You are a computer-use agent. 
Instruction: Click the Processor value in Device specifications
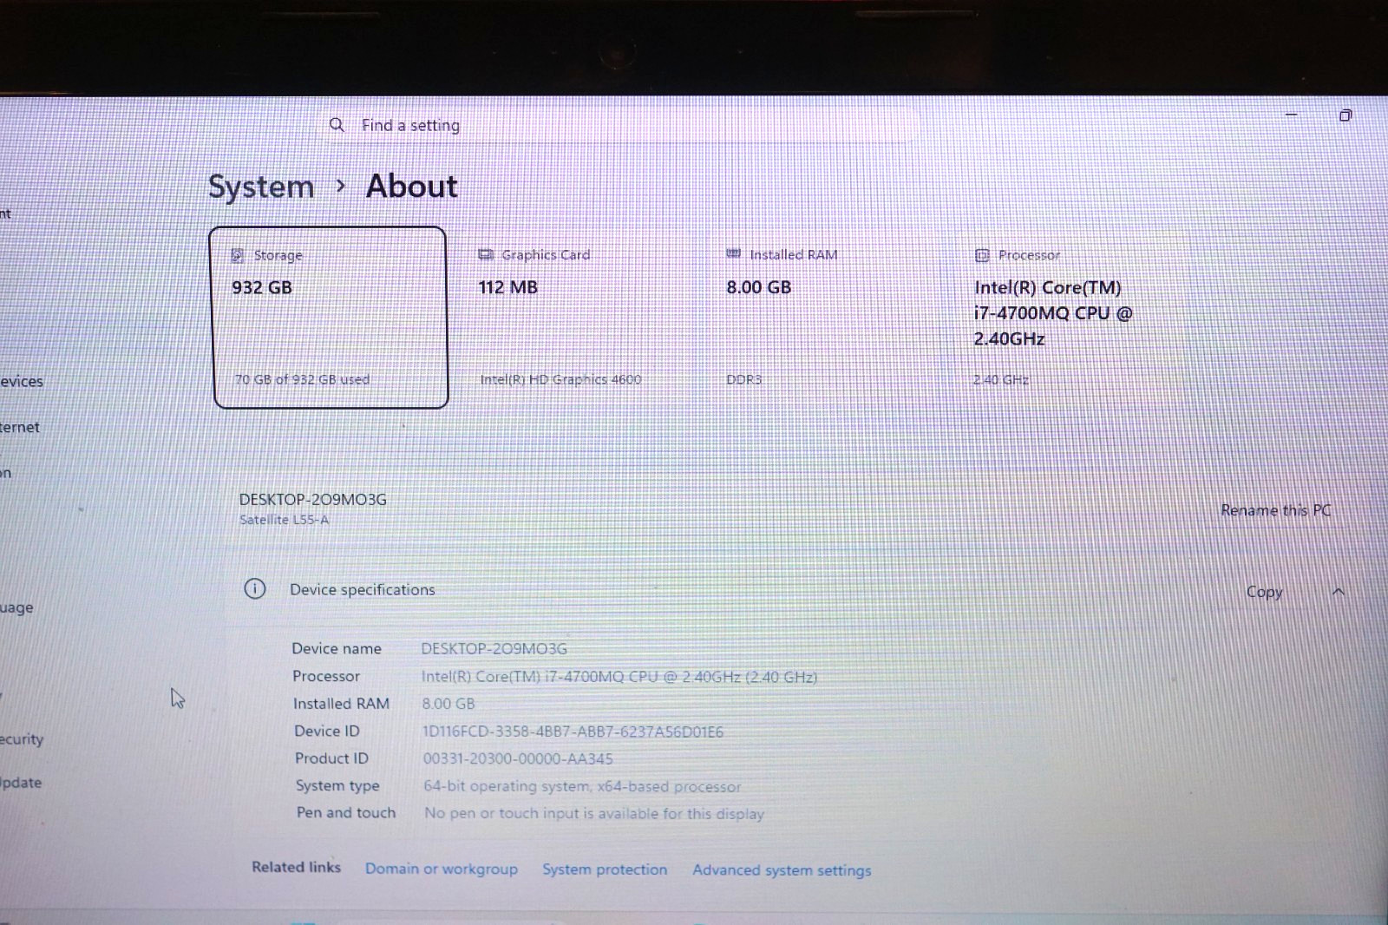[x=619, y=677]
